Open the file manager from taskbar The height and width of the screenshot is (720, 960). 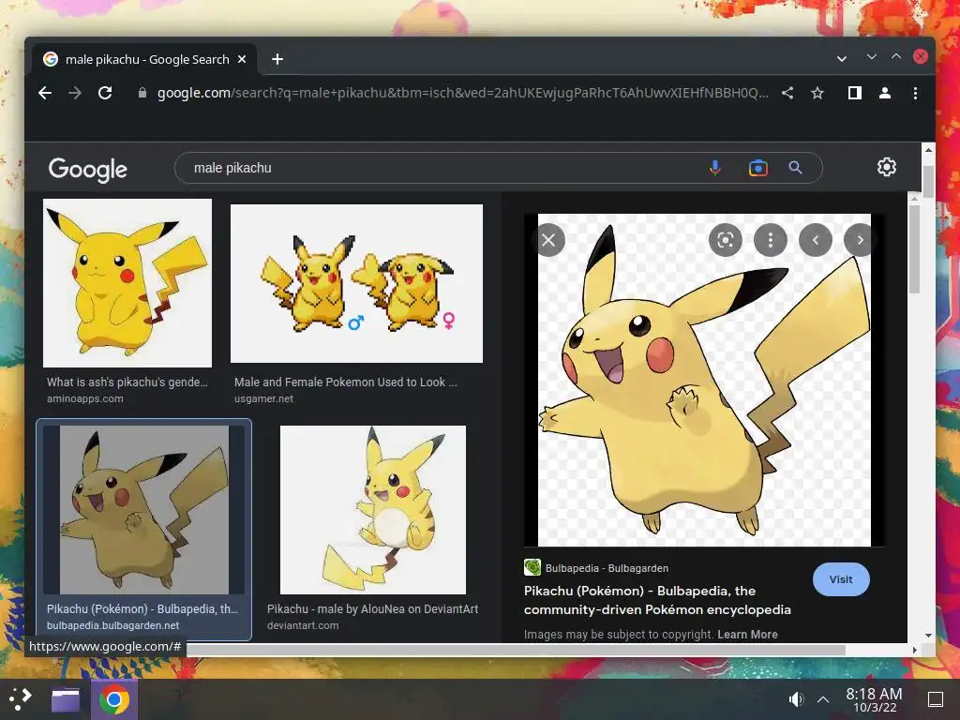point(65,699)
